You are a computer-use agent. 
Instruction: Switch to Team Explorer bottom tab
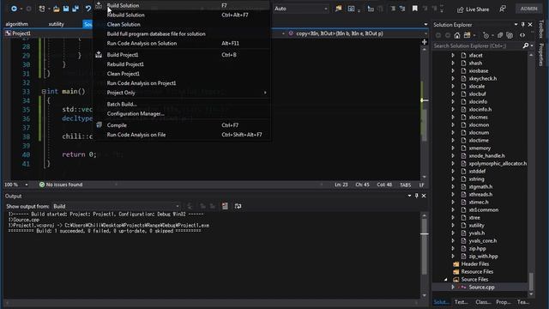[x=523, y=302]
